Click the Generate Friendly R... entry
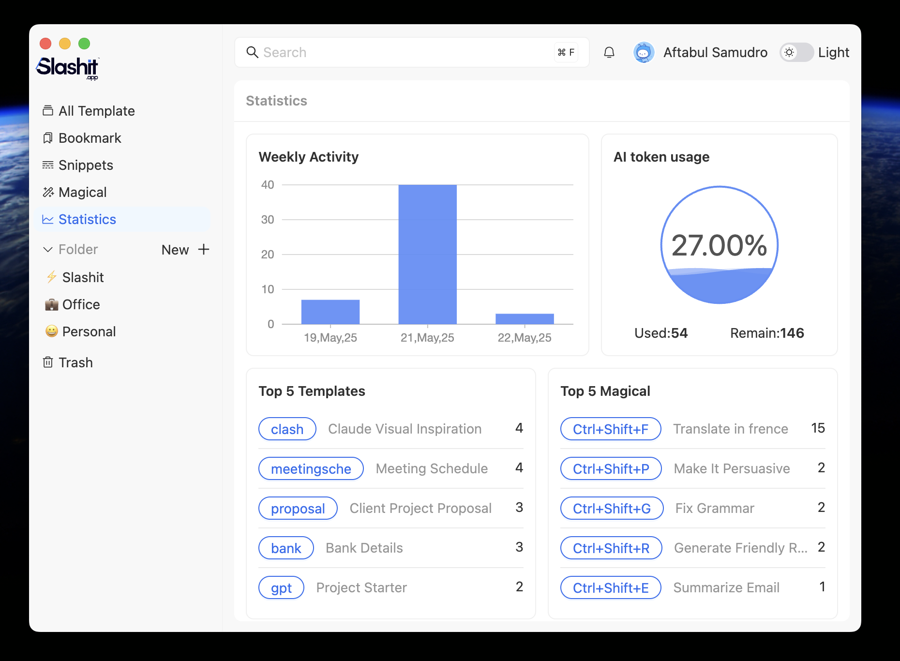This screenshot has width=900, height=661. click(x=741, y=548)
